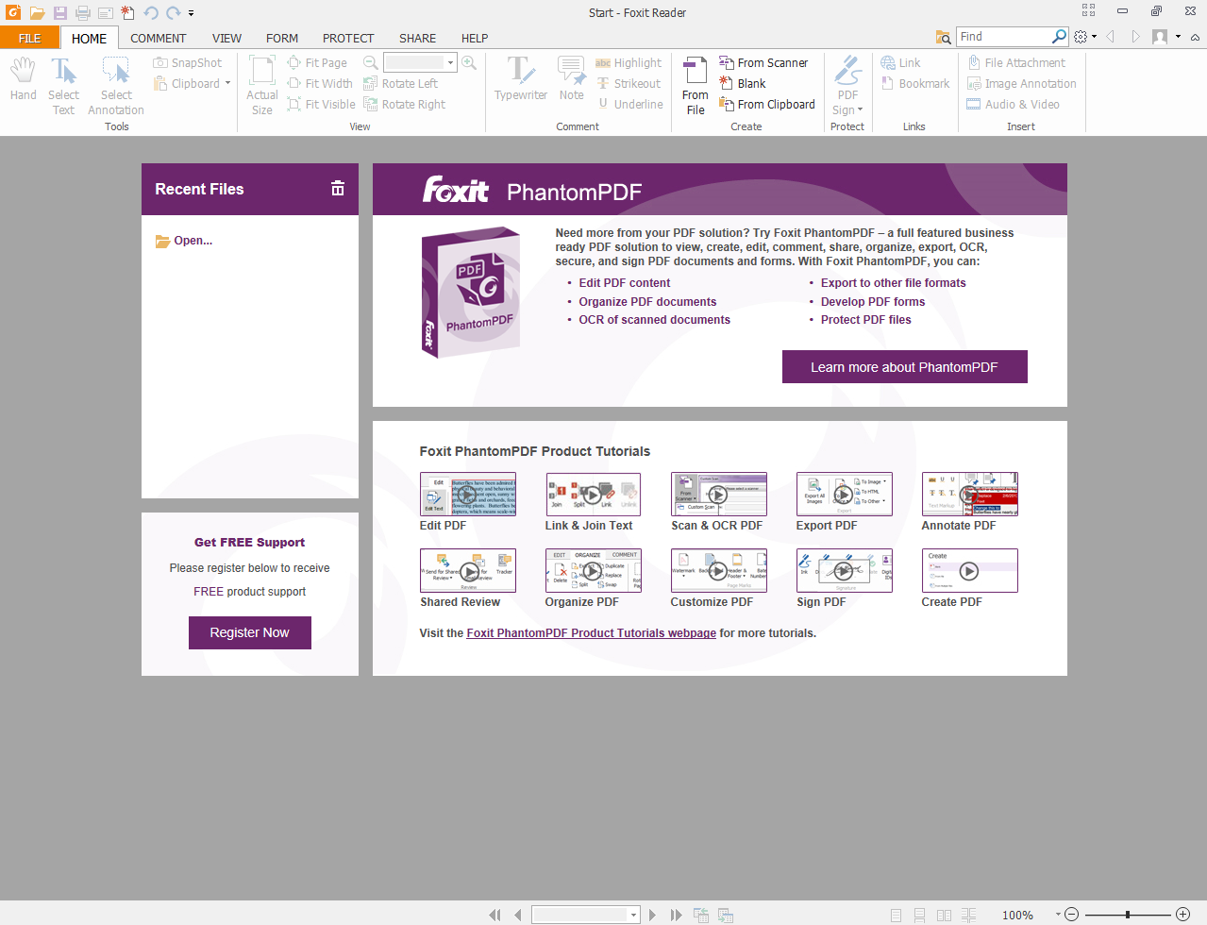Insert a File Attachment
The height and width of the screenshot is (925, 1207).
(x=1016, y=63)
